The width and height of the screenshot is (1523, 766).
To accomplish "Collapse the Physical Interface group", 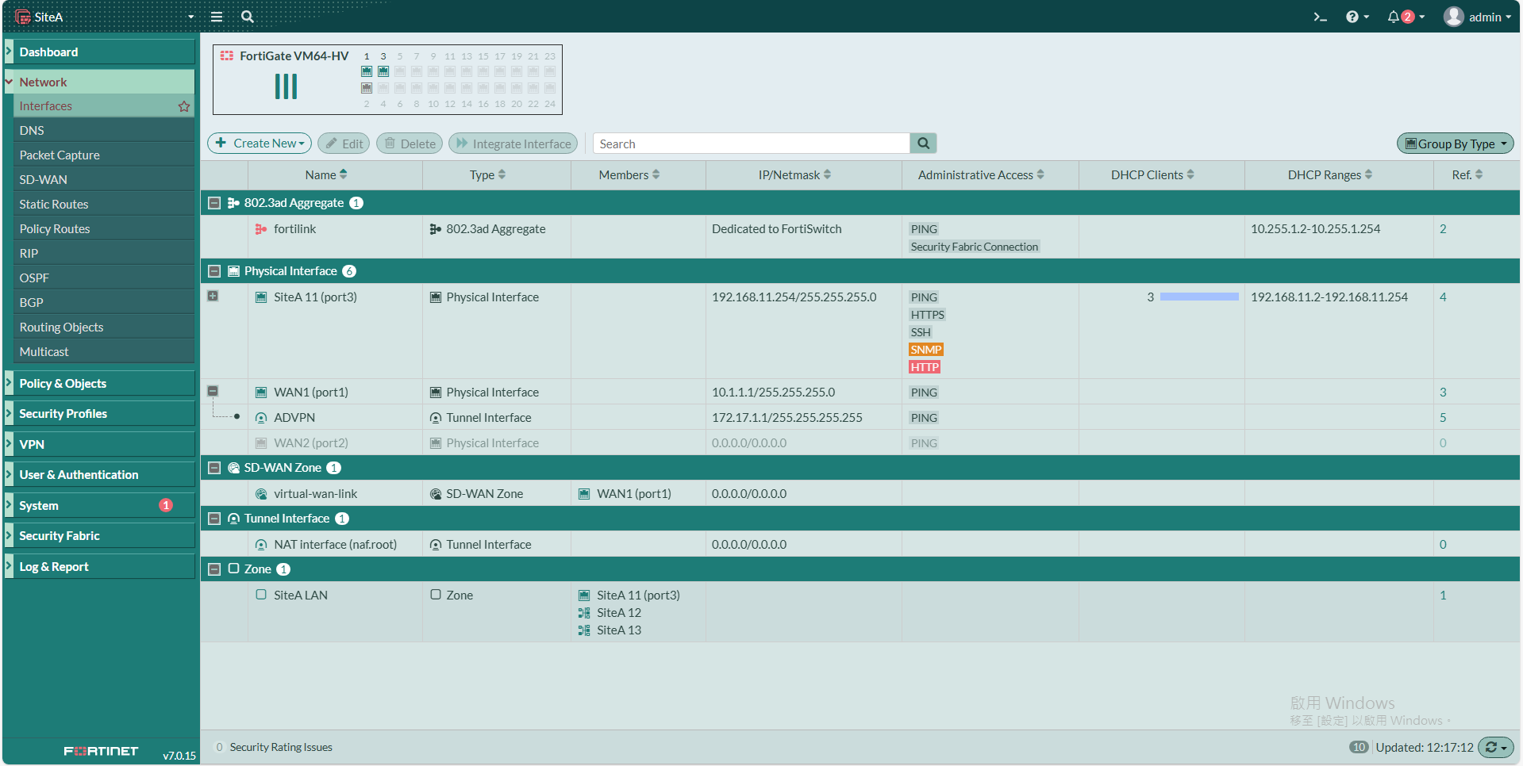I will point(214,271).
